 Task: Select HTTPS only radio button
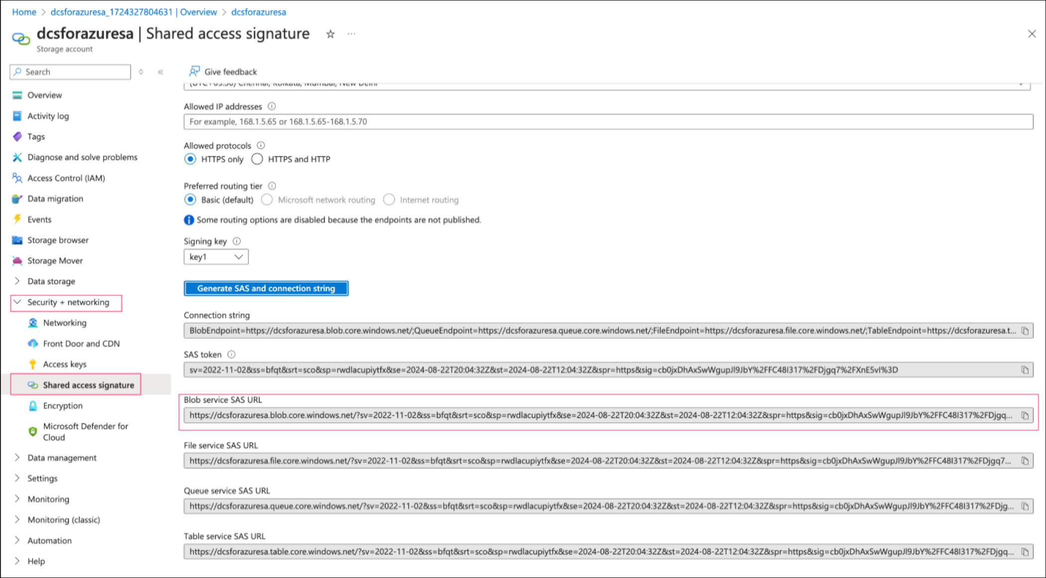click(190, 159)
